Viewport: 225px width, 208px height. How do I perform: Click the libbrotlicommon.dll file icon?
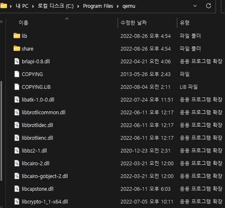17,112
